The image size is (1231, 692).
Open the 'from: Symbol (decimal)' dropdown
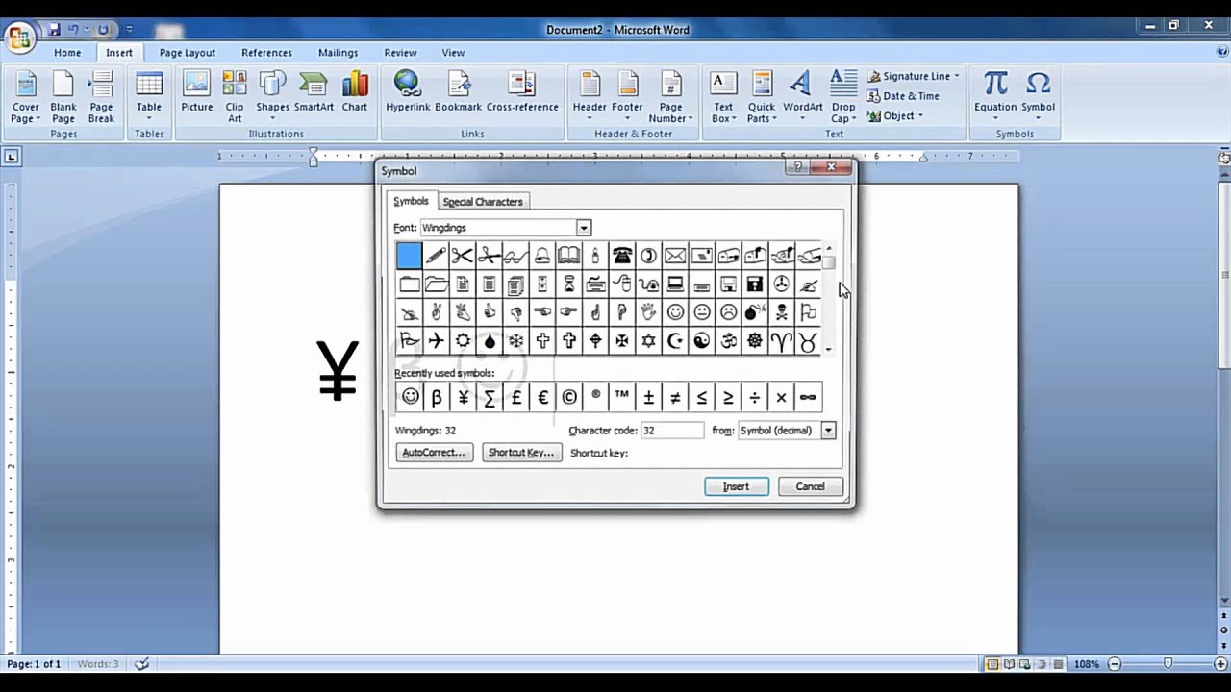click(x=827, y=430)
